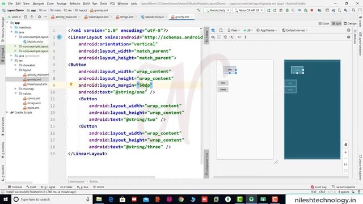The width and height of the screenshot is (363, 204).
Task: Click the Windows search box
Action: coord(52,199)
